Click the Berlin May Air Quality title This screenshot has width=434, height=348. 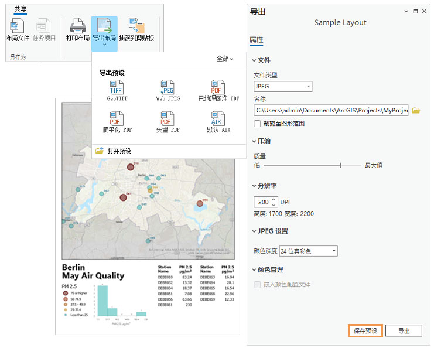coord(93,272)
